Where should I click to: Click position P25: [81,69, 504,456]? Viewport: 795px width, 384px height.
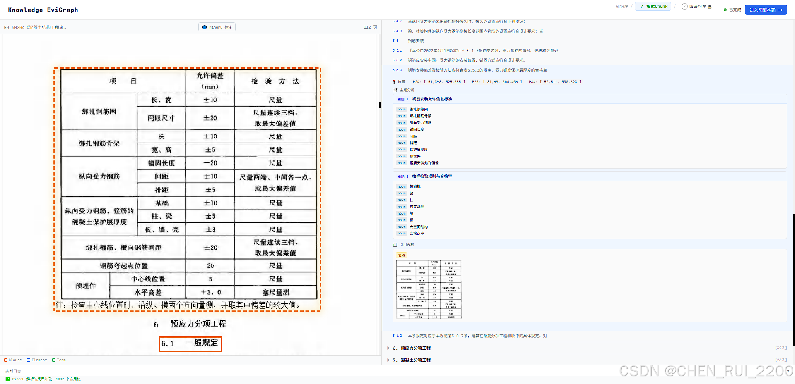pyautogui.click(x=497, y=82)
